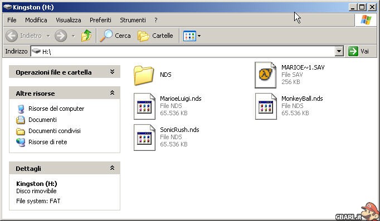The image size is (380, 221).
Task: Open Cerca search tool
Action: 115,36
